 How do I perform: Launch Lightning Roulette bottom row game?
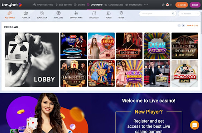pyautogui.click(x=73, y=74)
